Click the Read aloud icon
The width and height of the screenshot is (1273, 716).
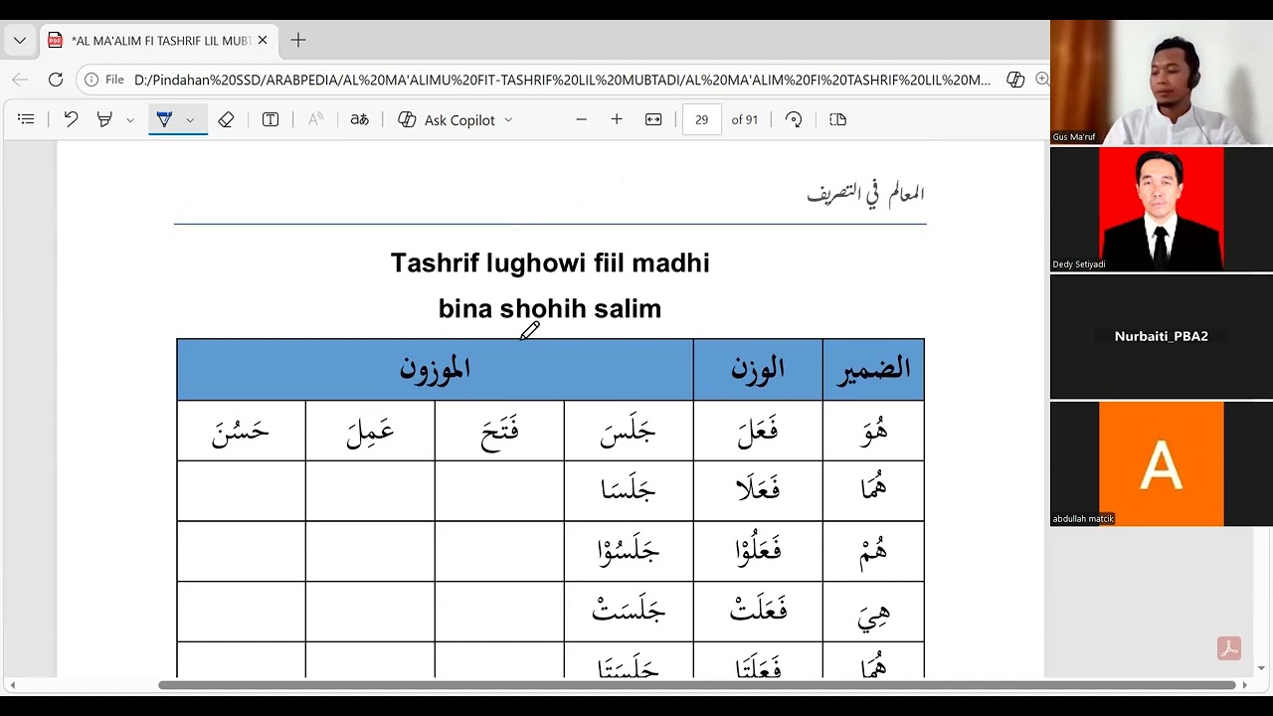pyautogui.click(x=315, y=119)
